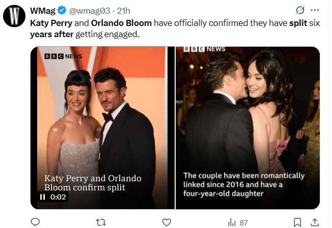Viewport: 332px width, 228px height.
Task: Repost this tweet using the retweet icon
Action: [x=101, y=222]
